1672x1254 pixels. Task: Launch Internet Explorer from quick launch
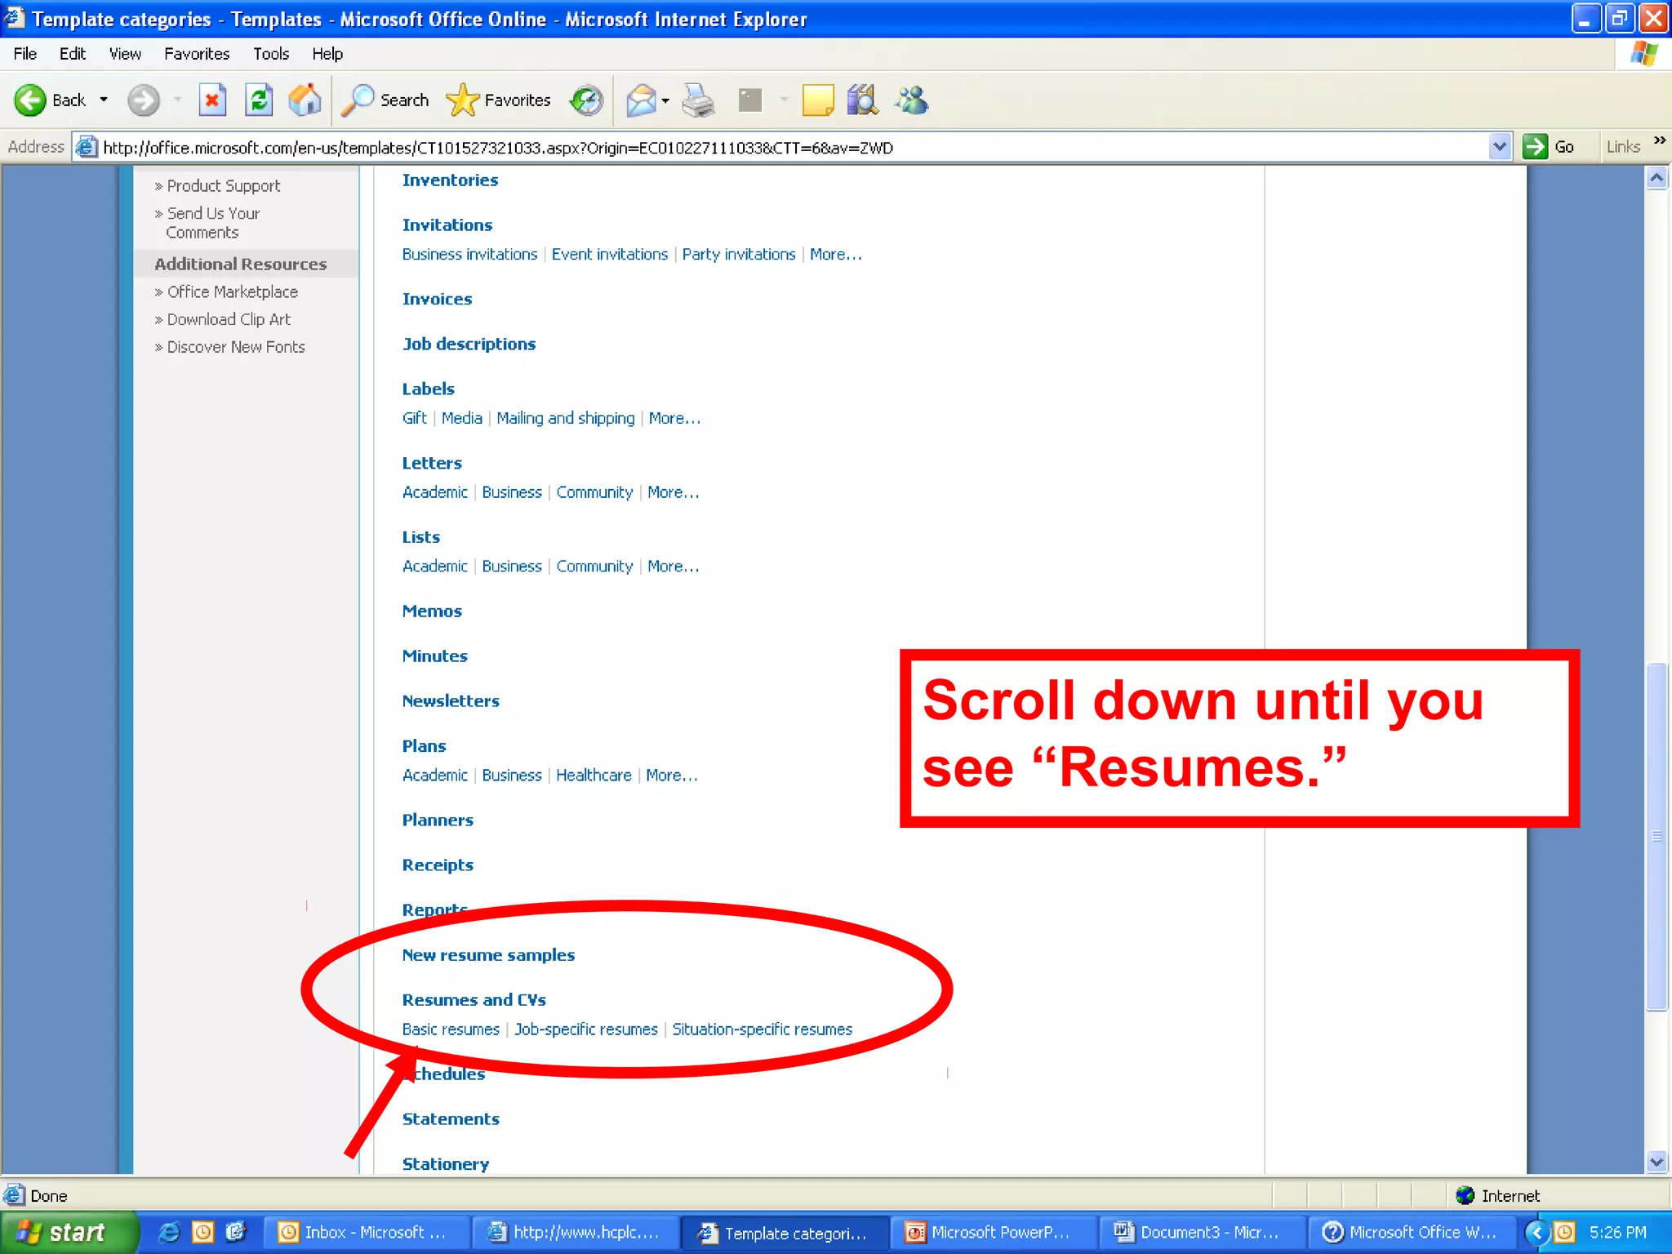(x=169, y=1232)
